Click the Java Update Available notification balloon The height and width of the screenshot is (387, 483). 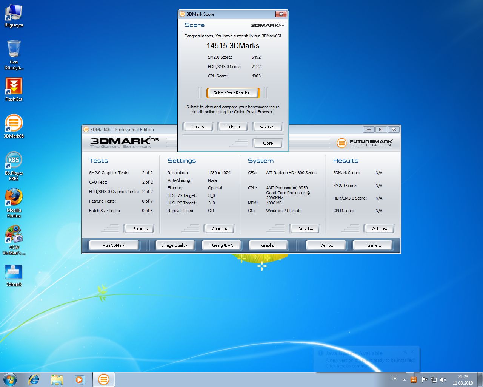(x=366, y=359)
